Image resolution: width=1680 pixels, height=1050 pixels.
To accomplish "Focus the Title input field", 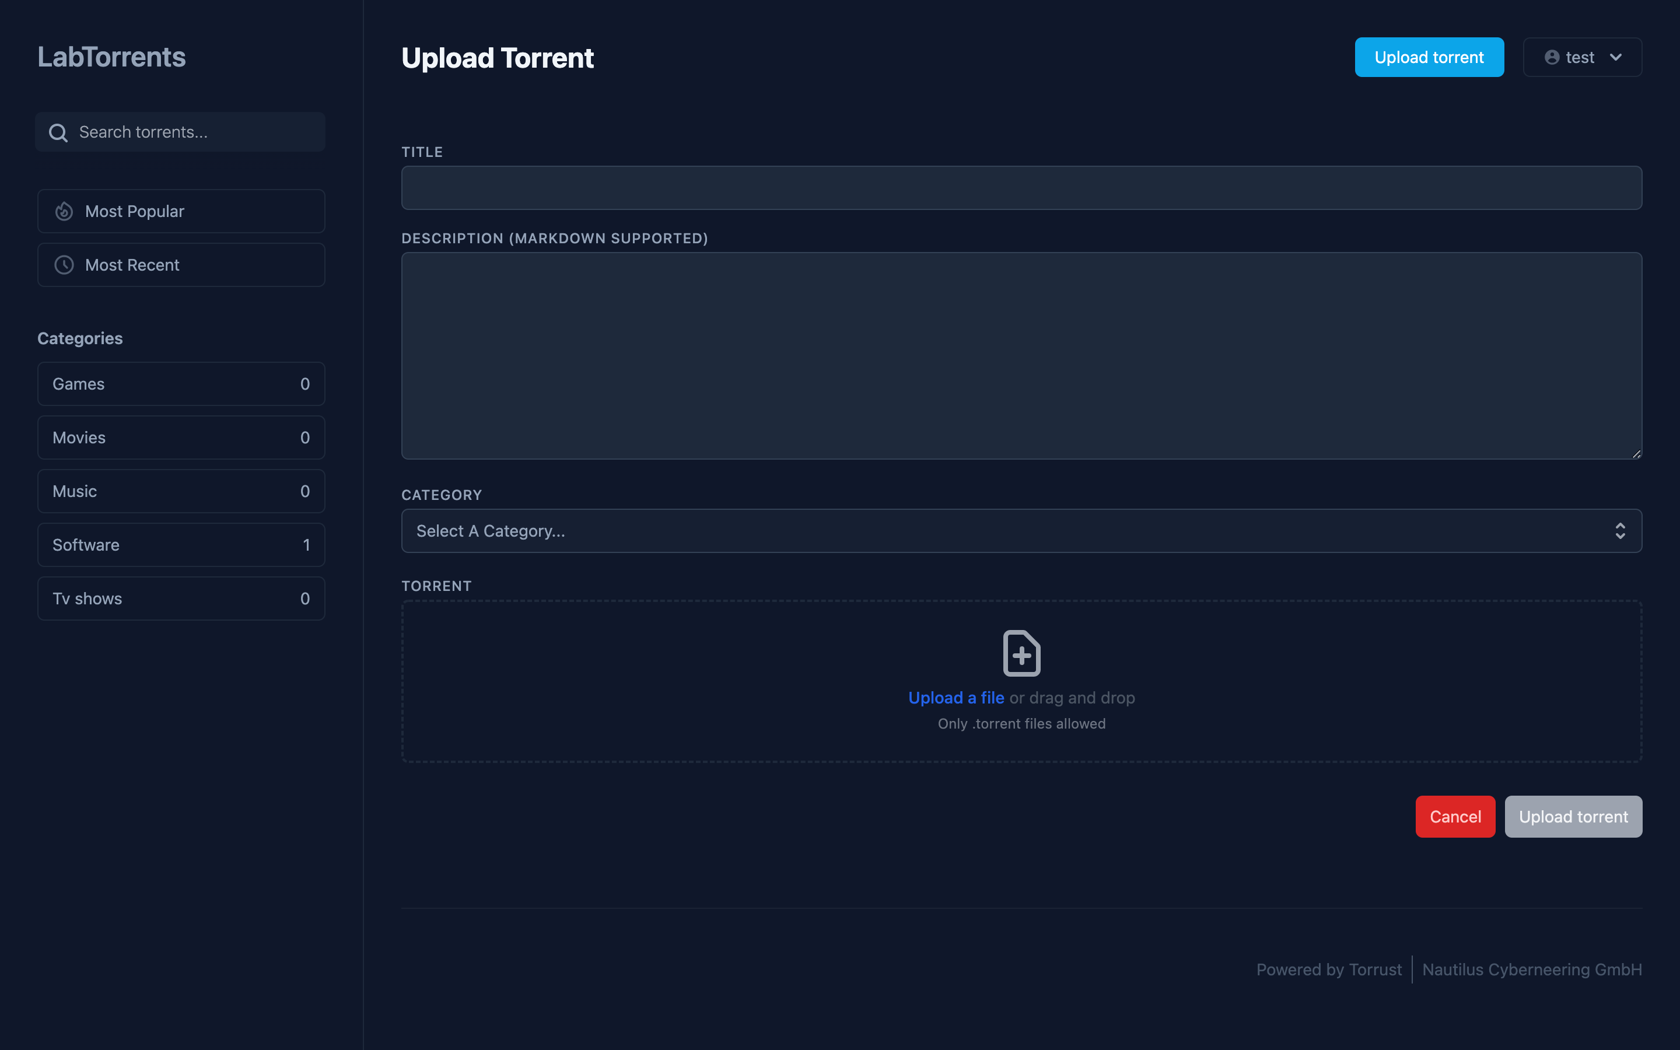I will 1021,188.
